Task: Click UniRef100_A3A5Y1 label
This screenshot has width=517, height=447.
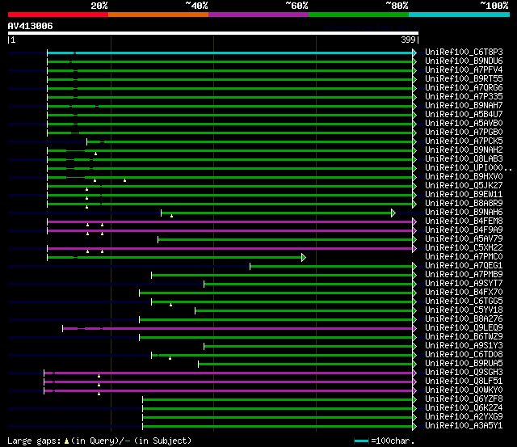Action: pos(464,426)
